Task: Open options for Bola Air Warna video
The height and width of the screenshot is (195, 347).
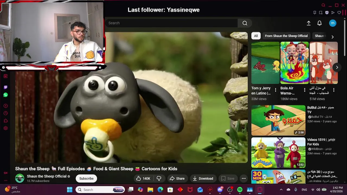Action: [x=304, y=90]
